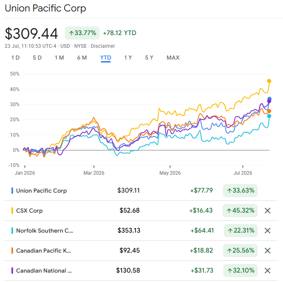The width and height of the screenshot is (283, 282).
Task: Click the blue Union Pacific color marker
Action: (12, 191)
